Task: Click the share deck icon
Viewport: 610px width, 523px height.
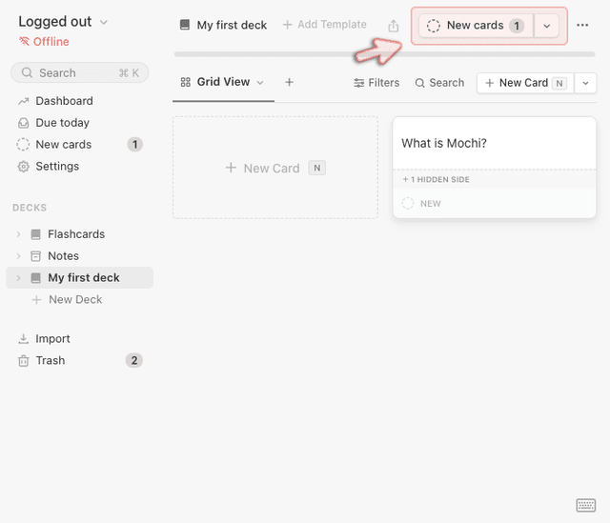Action: (394, 26)
